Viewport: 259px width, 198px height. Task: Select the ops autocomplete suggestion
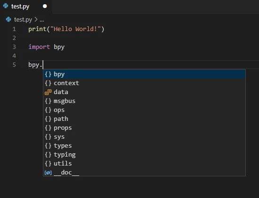[x=144, y=110]
